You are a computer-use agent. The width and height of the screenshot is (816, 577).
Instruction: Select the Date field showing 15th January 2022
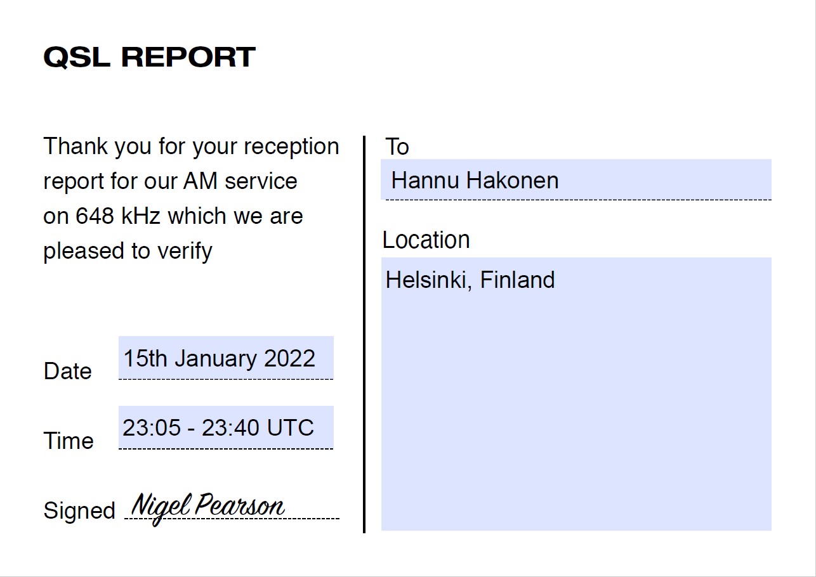[226, 358]
